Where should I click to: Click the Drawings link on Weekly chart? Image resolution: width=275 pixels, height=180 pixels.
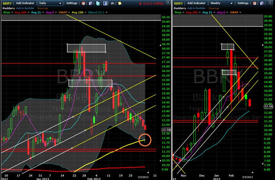214,8
